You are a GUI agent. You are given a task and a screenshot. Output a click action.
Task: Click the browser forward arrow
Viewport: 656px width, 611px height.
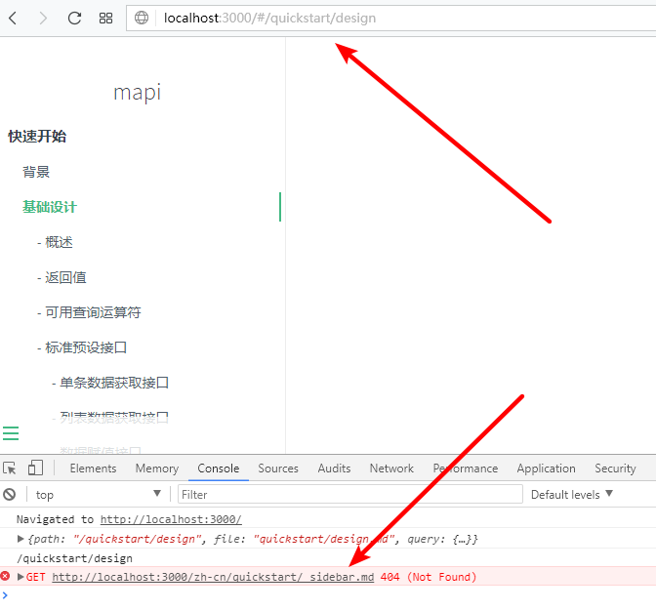[43, 18]
